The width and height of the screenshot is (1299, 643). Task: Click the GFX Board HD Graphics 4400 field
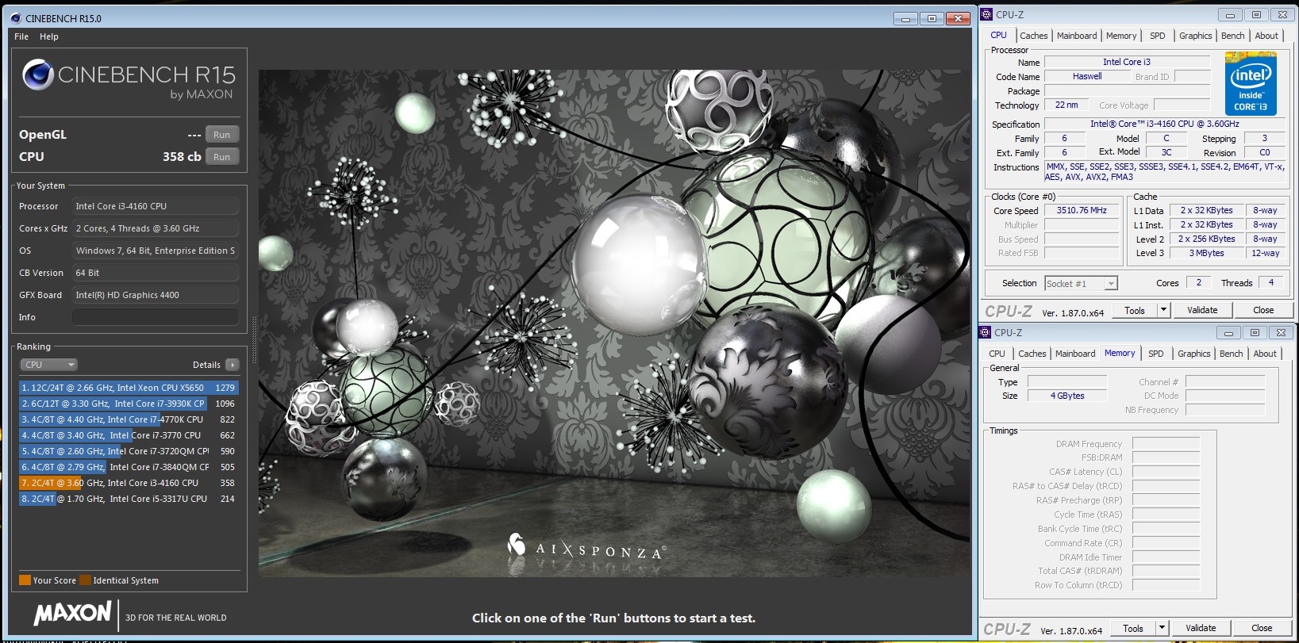[156, 295]
